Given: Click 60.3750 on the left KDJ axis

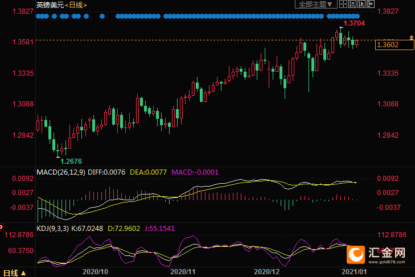Looking at the screenshot, I should click(21, 251).
